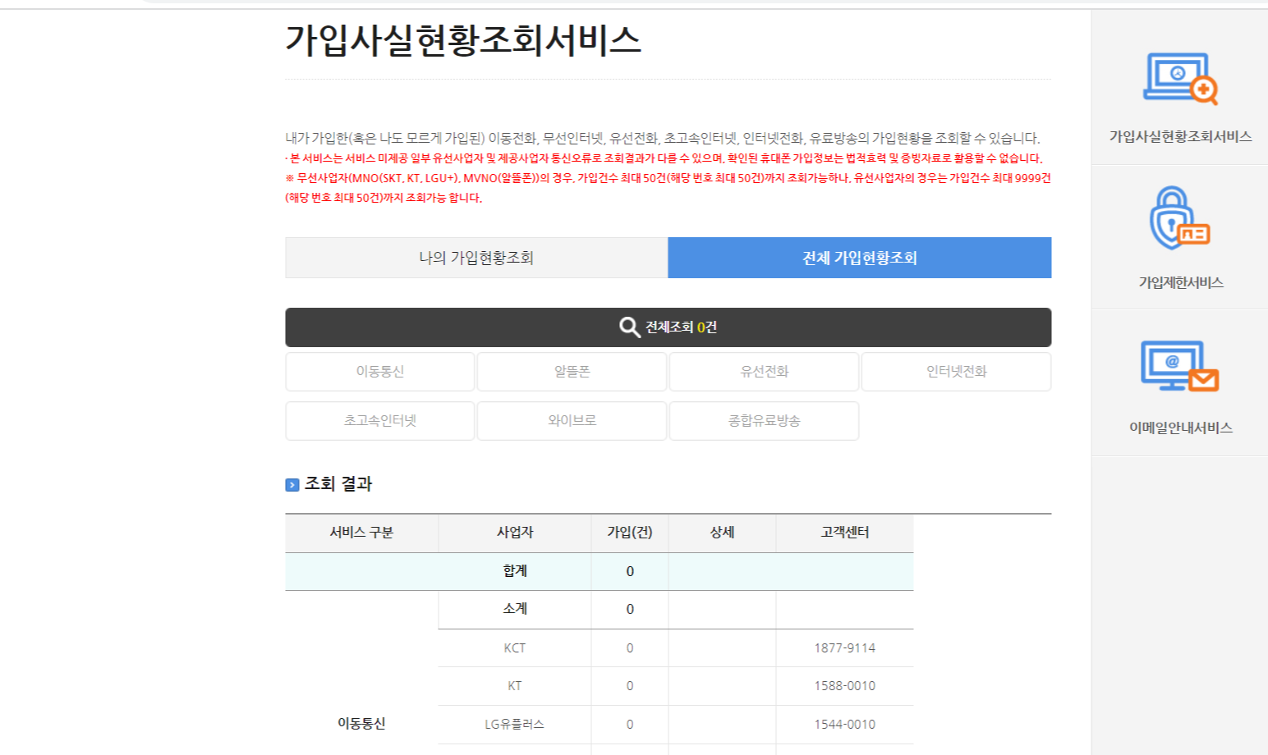Filter by 이동통신 category
1268x755 pixels.
[x=380, y=372]
